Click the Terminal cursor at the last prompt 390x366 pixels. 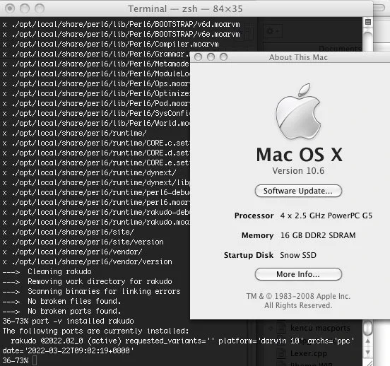(x=35, y=360)
